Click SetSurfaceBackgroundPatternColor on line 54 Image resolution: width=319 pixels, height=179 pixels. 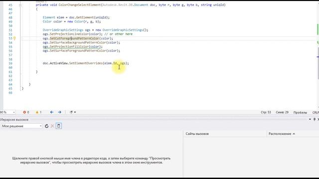[x=78, y=42]
